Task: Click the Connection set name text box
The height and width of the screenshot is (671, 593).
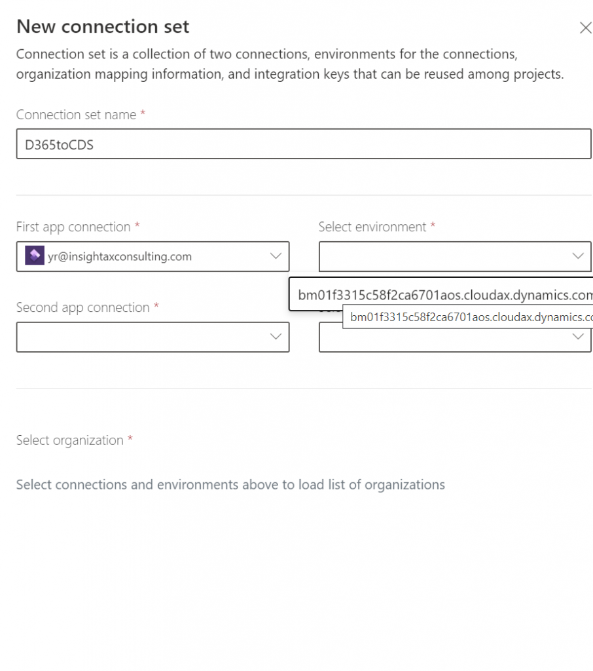Action: point(303,144)
